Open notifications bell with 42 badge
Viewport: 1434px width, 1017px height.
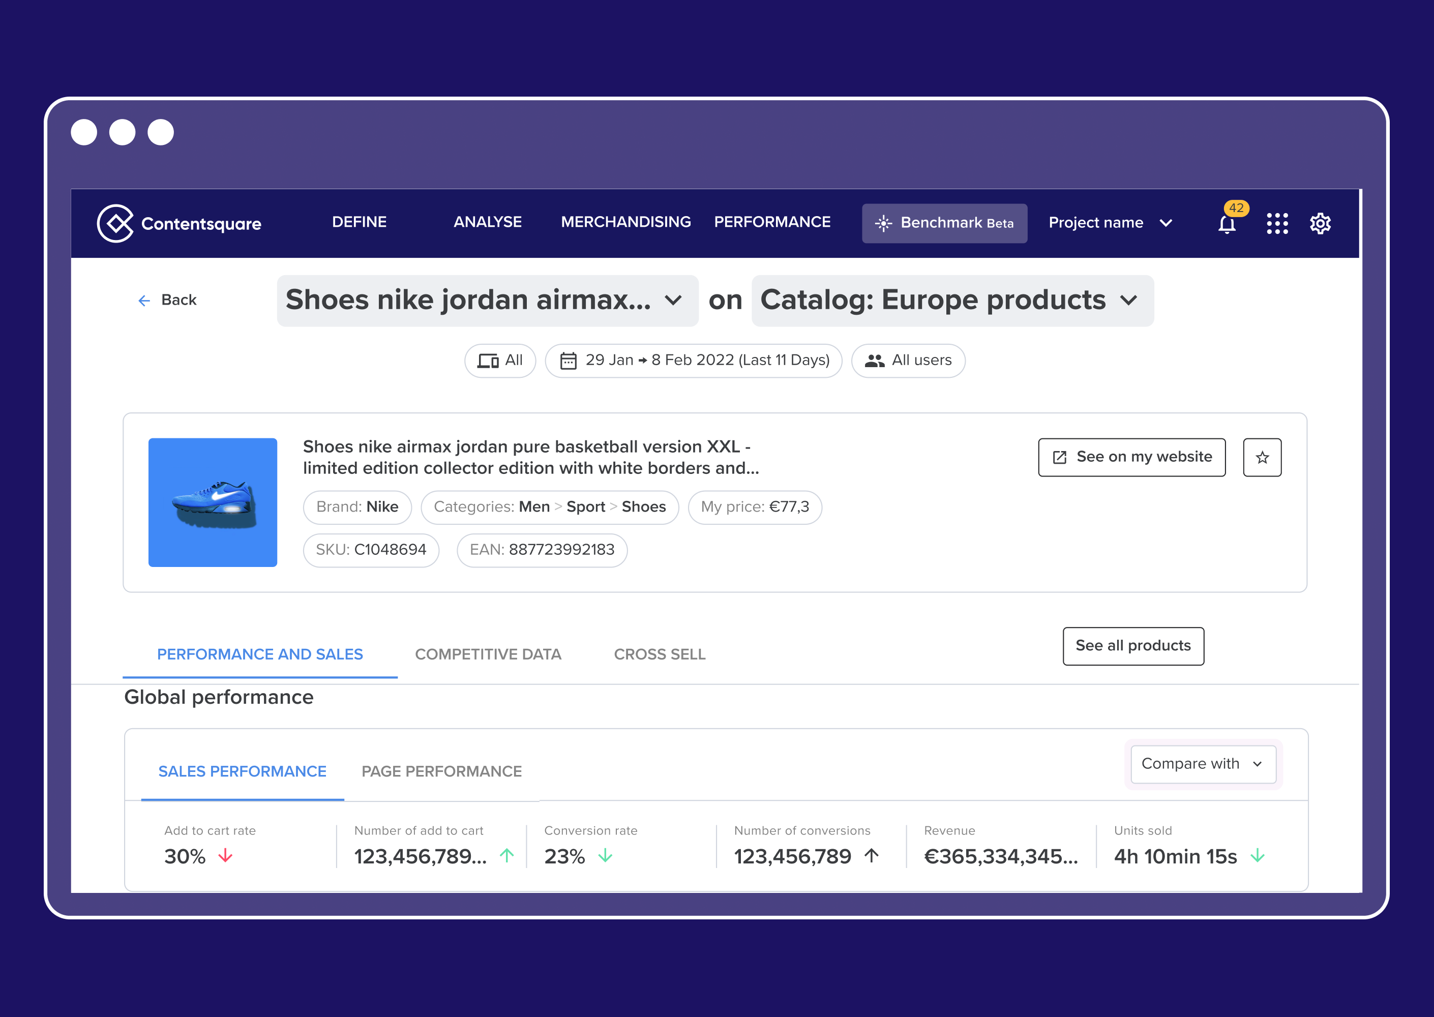1227,224
